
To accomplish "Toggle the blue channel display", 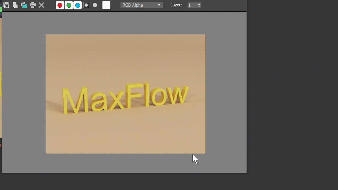I will (77, 5).
